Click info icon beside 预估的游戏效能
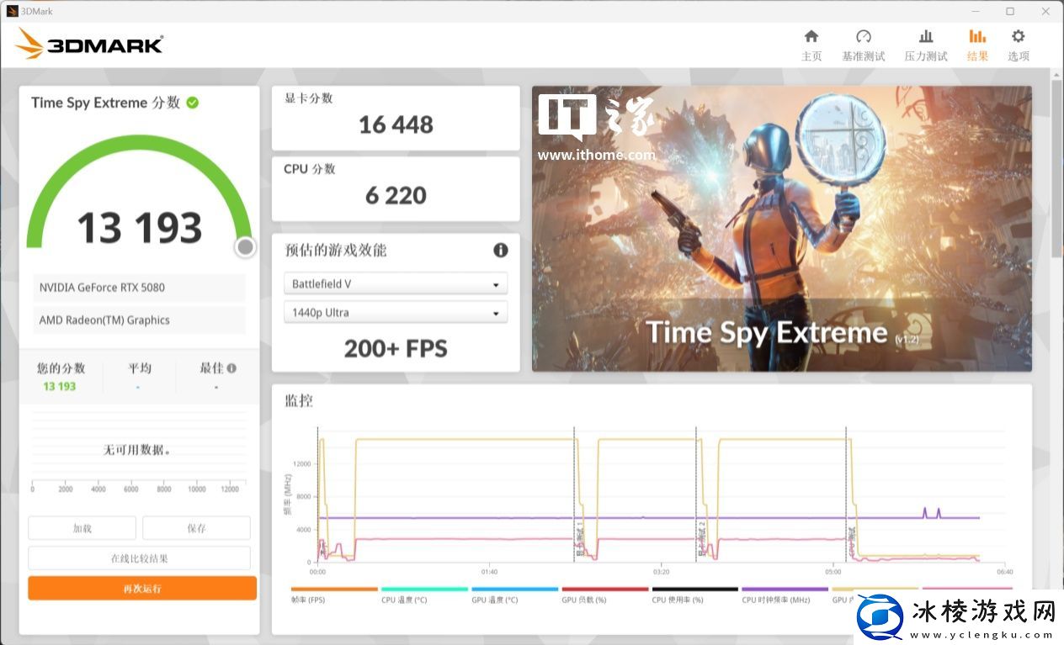This screenshot has width=1064, height=645. click(x=500, y=250)
